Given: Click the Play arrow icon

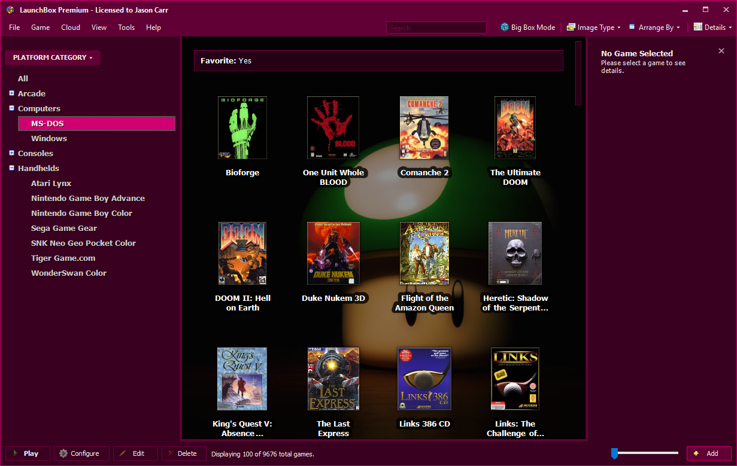Looking at the screenshot, I should pos(15,453).
